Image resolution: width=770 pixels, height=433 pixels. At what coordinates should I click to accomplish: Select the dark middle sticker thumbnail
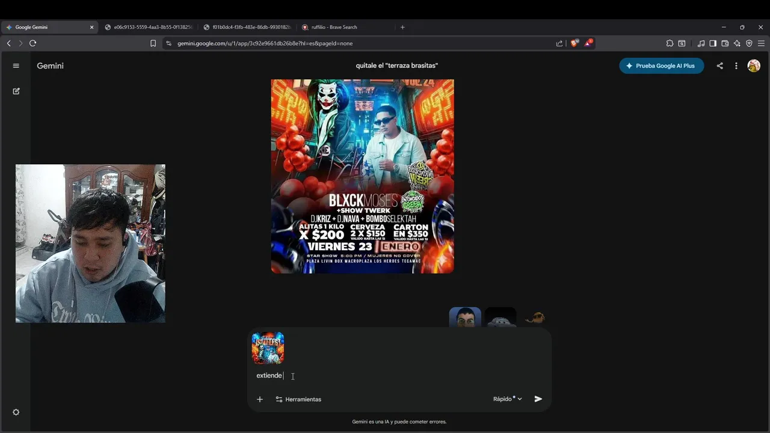pyautogui.click(x=500, y=317)
